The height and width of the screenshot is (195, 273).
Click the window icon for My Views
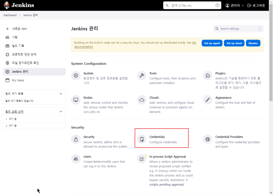click(7, 80)
